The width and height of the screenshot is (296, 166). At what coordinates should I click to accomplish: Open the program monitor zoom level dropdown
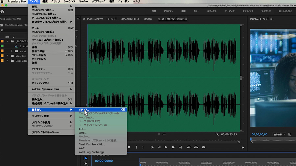click(279, 134)
